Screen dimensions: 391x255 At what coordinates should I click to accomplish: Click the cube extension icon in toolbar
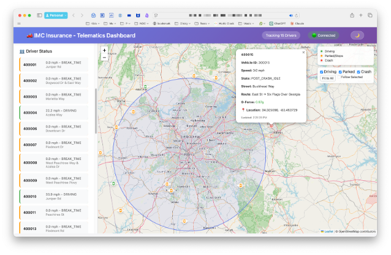coord(93,15)
